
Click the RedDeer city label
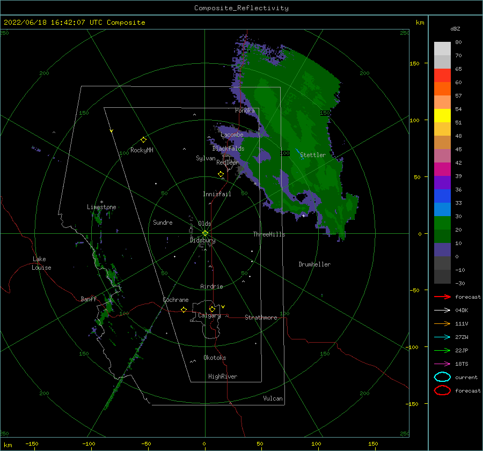coord(228,162)
